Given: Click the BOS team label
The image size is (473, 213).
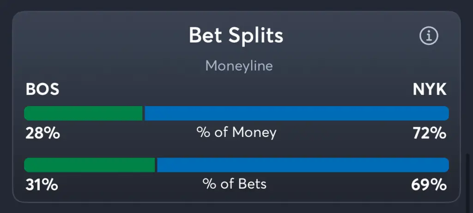Looking at the screenshot, I should point(42,89).
